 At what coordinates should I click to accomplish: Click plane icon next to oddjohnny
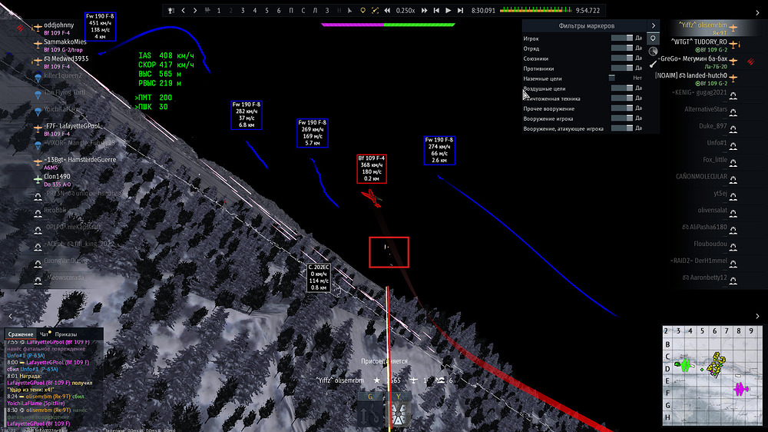pyautogui.click(x=37, y=28)
